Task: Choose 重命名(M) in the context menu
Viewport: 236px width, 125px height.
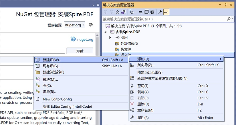Action: 176,110
